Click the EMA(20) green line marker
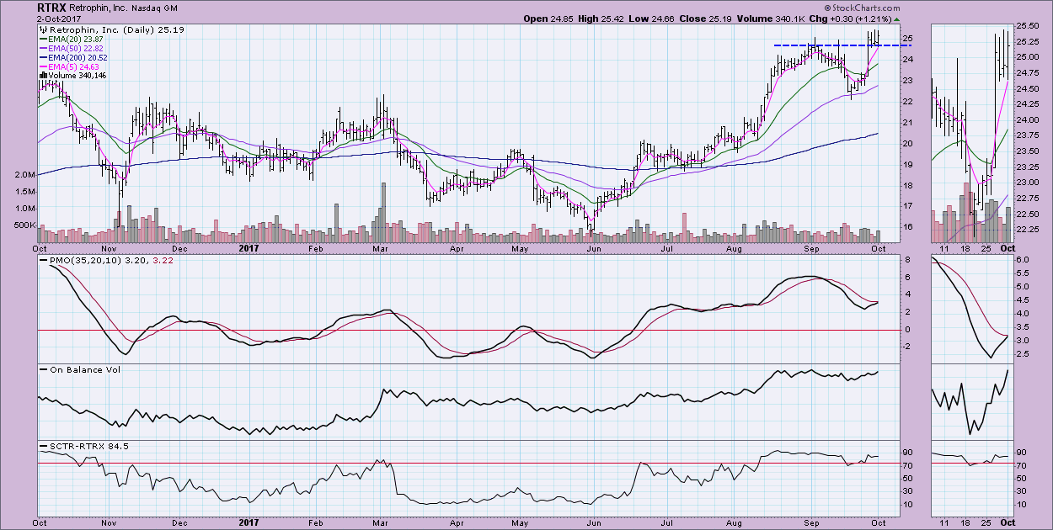The image size is (1053, 530). (x=41, y=39)
